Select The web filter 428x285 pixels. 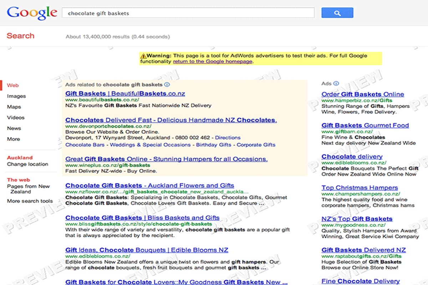click(x=19, y=180)
